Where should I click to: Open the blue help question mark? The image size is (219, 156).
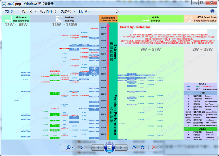point(212,11)
